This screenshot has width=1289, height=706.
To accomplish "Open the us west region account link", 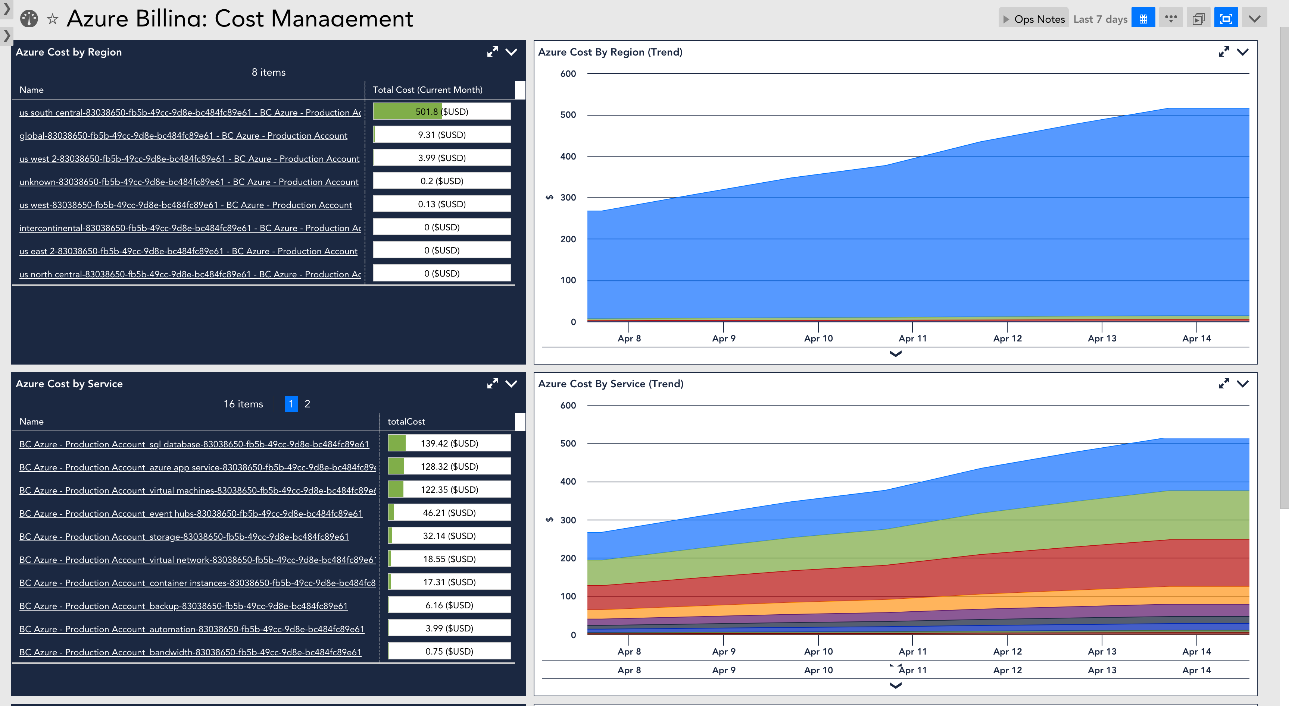I will tap(185, 205).
